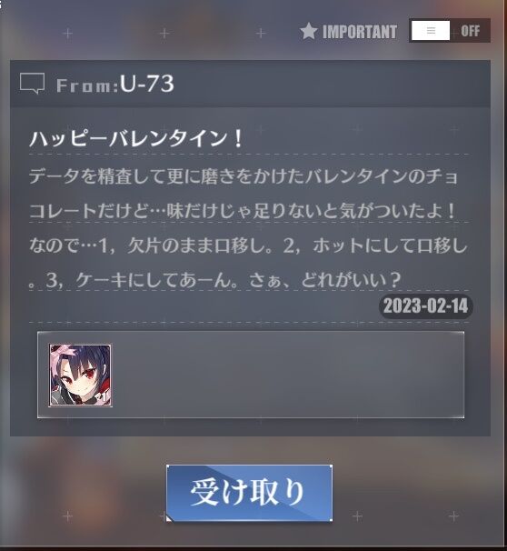Select the sender name U-73
The height and width of the screenshot is (551, 507).
coord(147,84)
